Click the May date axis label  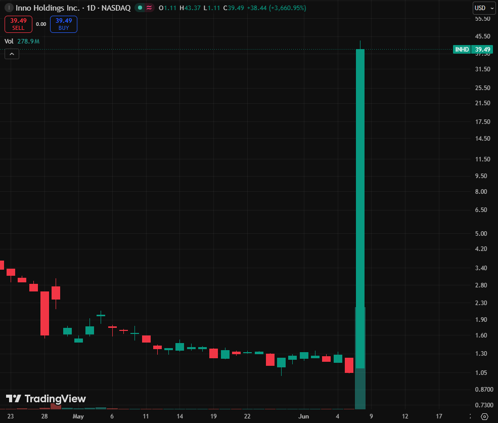coord(78,416)
